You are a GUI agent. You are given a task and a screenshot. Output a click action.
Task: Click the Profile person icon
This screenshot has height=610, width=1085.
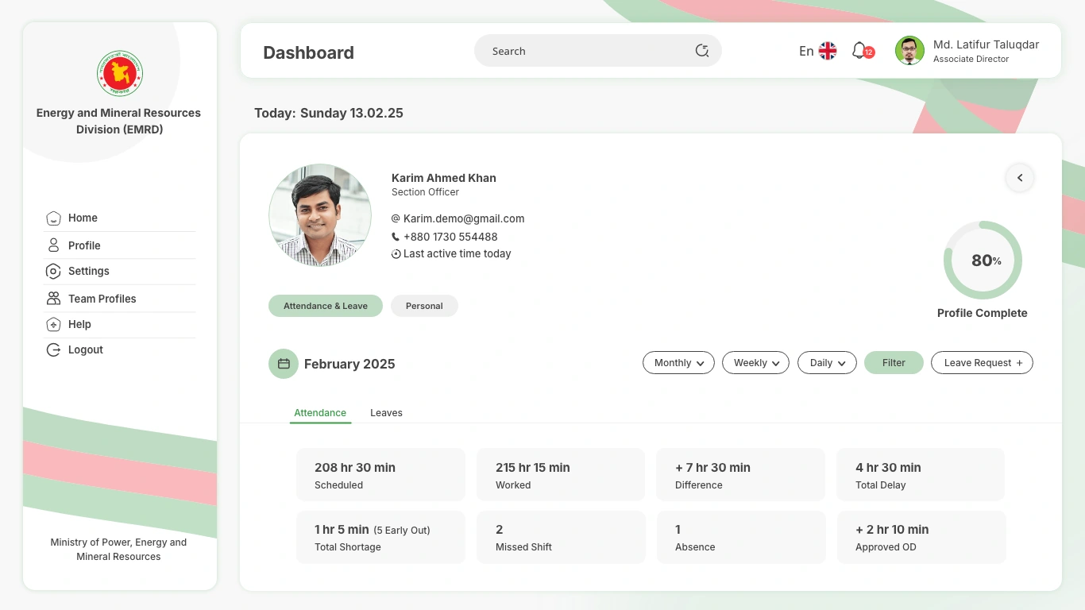(53, 245)
